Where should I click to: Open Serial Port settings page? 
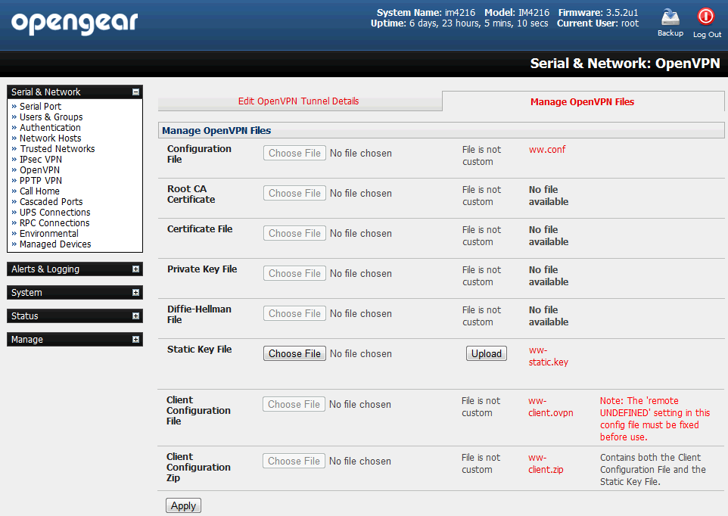pyautogui.click(x=40, y=107)
